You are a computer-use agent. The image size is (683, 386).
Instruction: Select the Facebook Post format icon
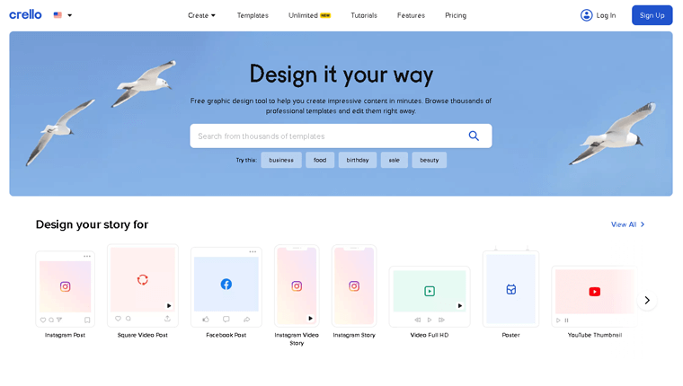point(226,285)
